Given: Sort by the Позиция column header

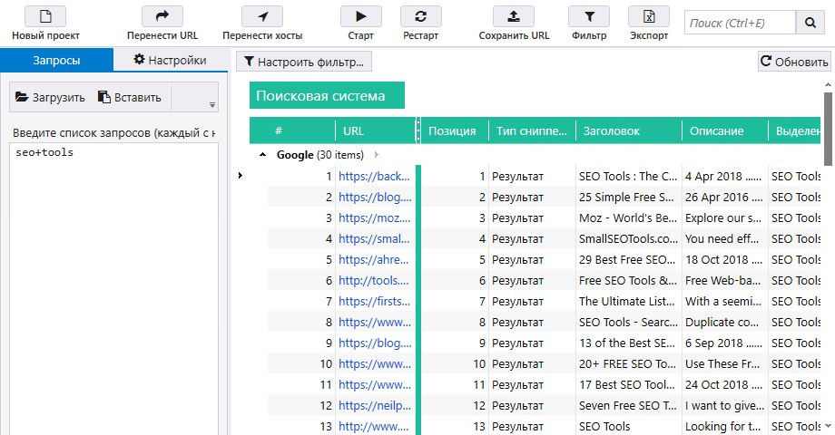Looking at the screenshot, I should tap(455, 130).
